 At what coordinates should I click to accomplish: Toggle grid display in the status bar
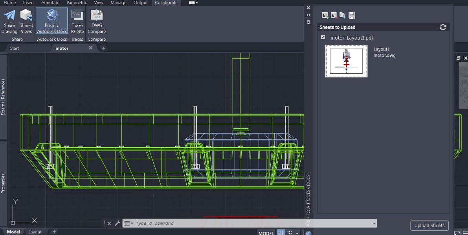click(281, 232)
